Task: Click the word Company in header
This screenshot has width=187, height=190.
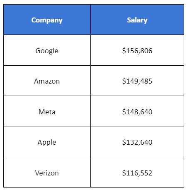Action: pyautogui.click(x=47, y=20)
